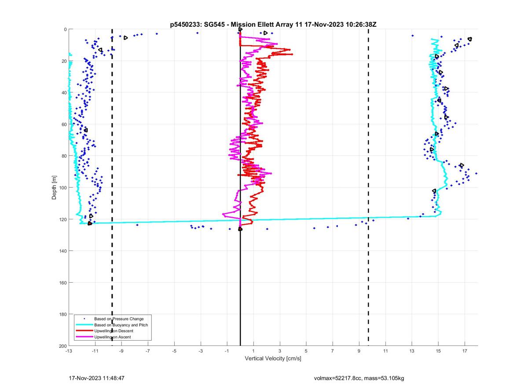Click x-axis tick label '9'
Screen dimensions: 528x389
359,351
